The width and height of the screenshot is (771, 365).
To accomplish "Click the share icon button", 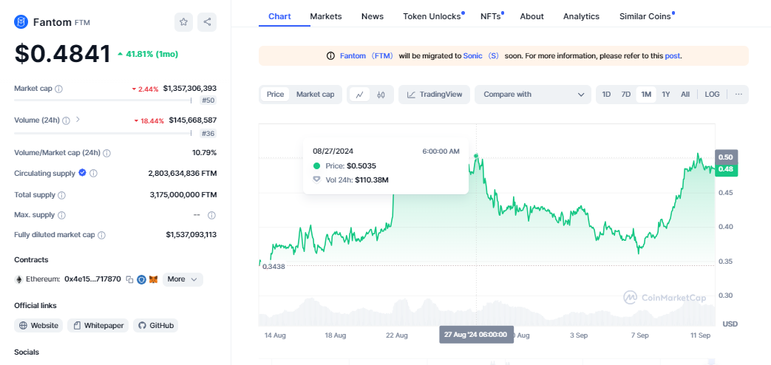I will click(x=207, y=22).
